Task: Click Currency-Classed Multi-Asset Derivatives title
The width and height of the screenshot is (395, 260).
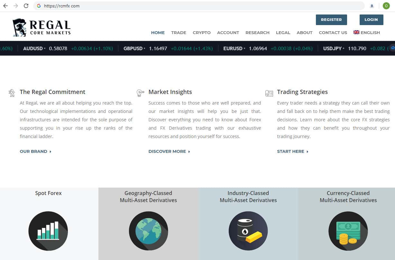Action: [348, 197]
